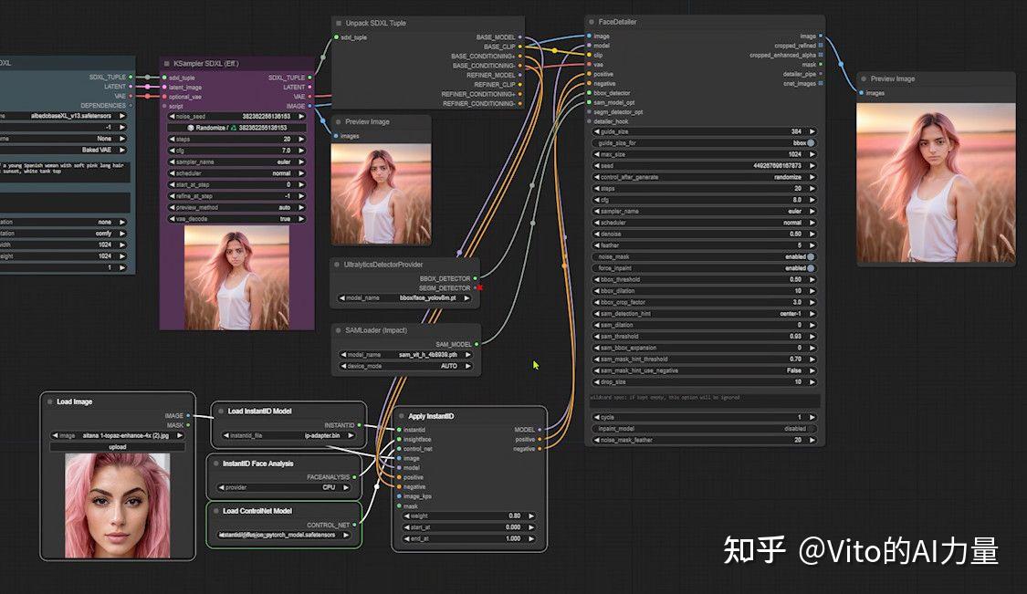Viewport: 1027px width, 594px height.
Task: Increase the weight value in Apply InstantID
Action: (x=531, y=516)
